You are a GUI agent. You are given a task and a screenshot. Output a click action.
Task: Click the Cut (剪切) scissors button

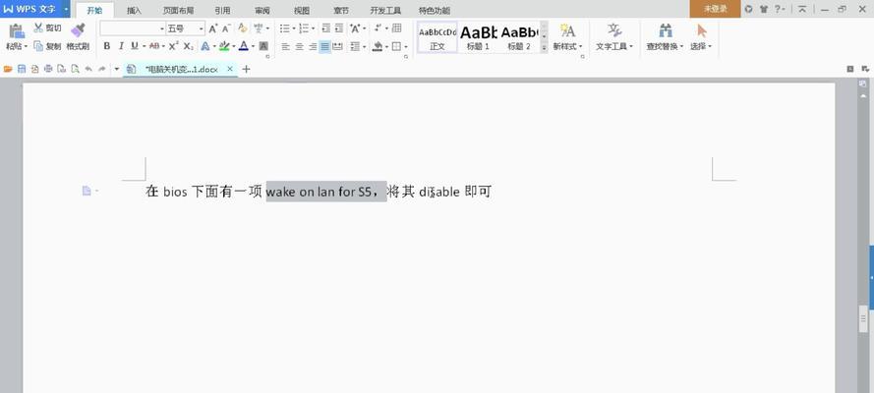coord(47,28)
